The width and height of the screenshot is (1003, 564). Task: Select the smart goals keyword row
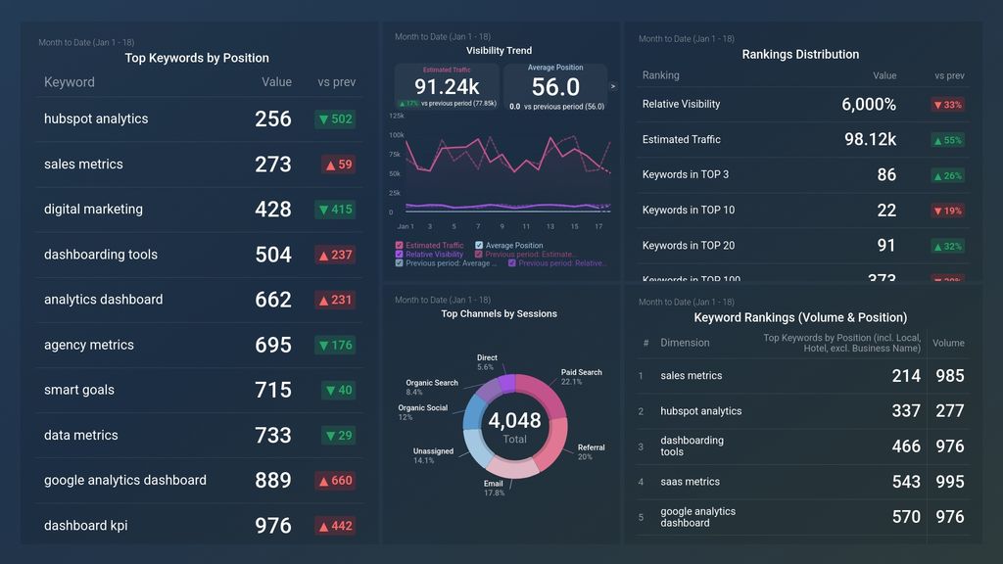[x=200, y=390]
